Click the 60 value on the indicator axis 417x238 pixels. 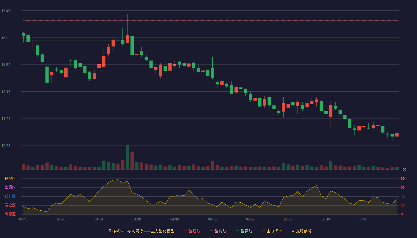(x=403, y=187)
